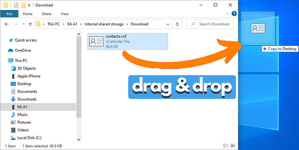Image resolution: width=299 pixels, height=150 pixels.
Task: Switch to details view in status bar
Action: 226,146
